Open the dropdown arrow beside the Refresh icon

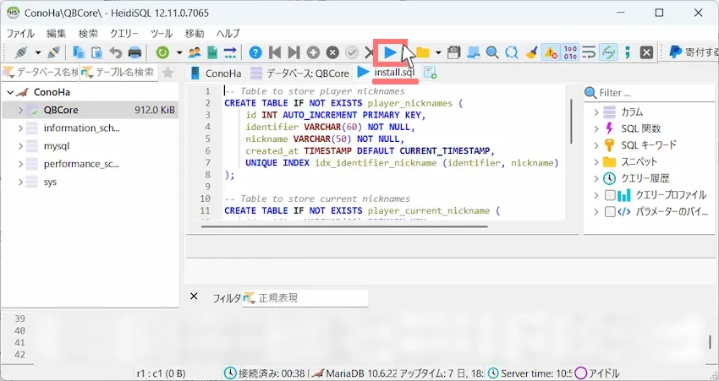click(x=179, y=52)
